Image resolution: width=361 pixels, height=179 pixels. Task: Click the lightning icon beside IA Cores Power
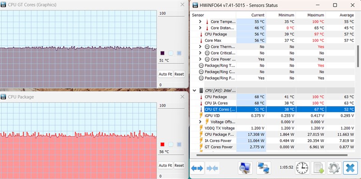201,141
